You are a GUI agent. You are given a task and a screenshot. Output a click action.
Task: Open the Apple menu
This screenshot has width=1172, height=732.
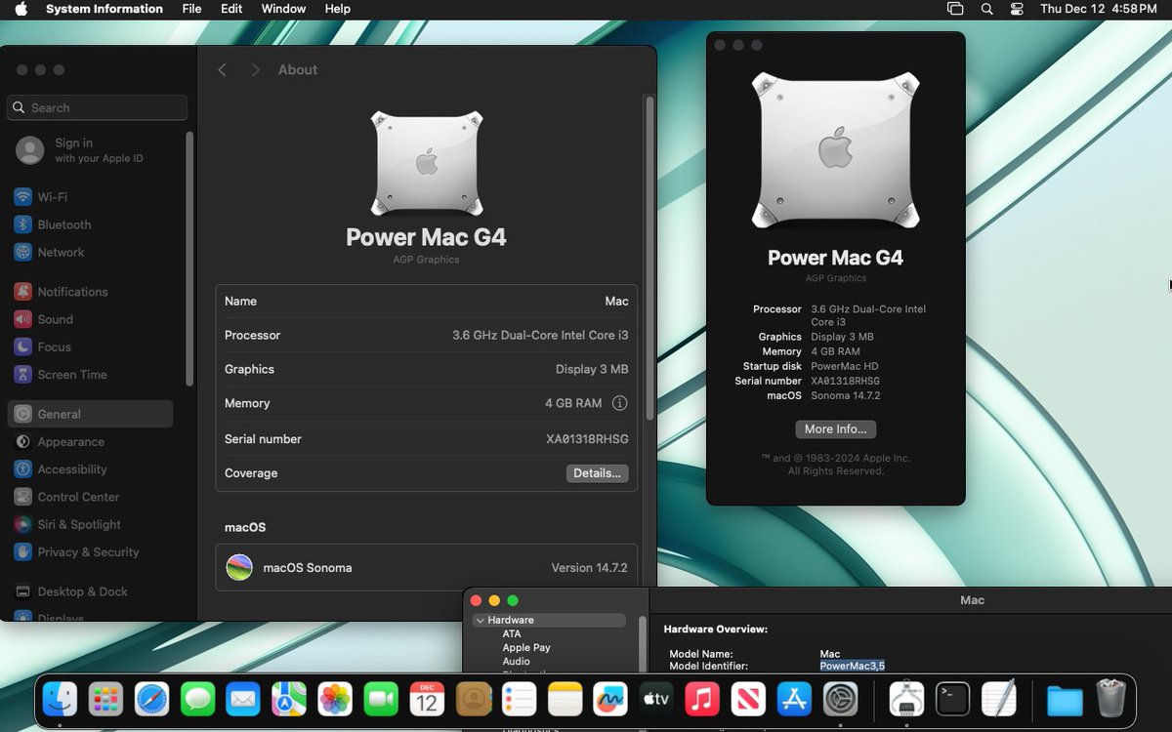coord(21,9)
